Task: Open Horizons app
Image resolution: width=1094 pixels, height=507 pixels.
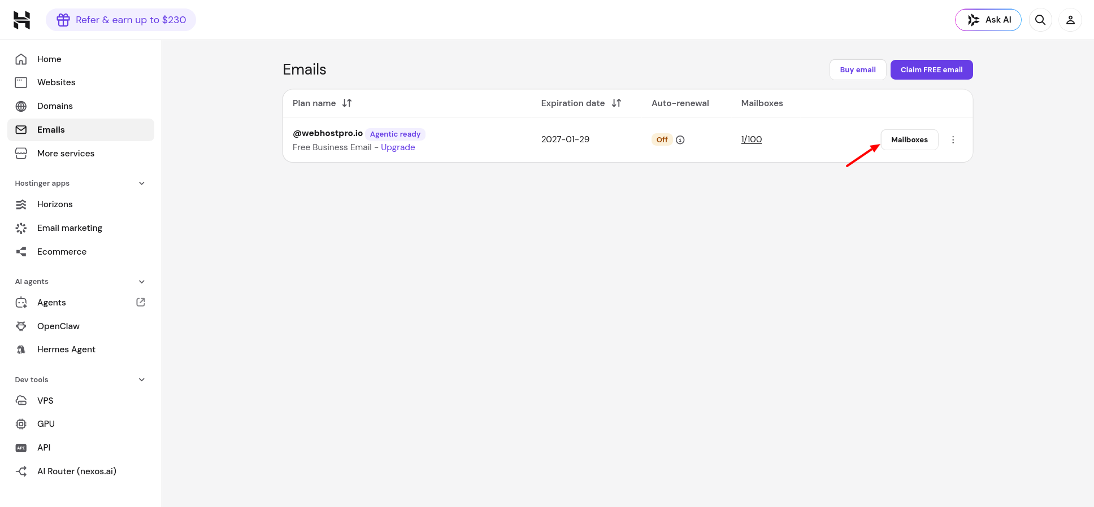Action: (x=81, y=204)
